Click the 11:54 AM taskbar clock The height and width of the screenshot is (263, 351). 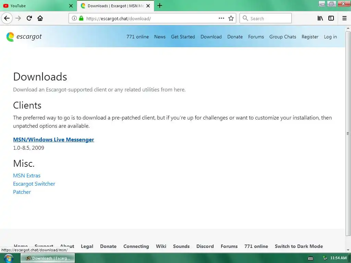tap(338, 258)
